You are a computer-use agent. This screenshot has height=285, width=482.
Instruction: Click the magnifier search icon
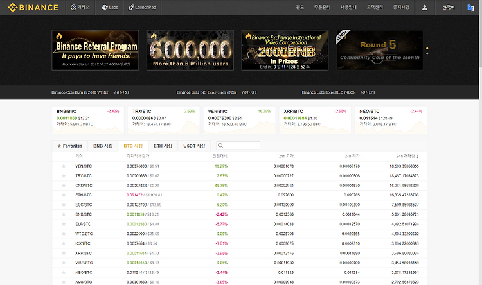click(220, 146)
